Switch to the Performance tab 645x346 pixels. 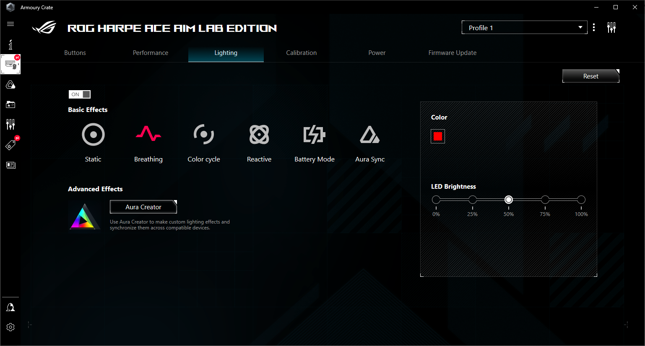pos(151,53)
